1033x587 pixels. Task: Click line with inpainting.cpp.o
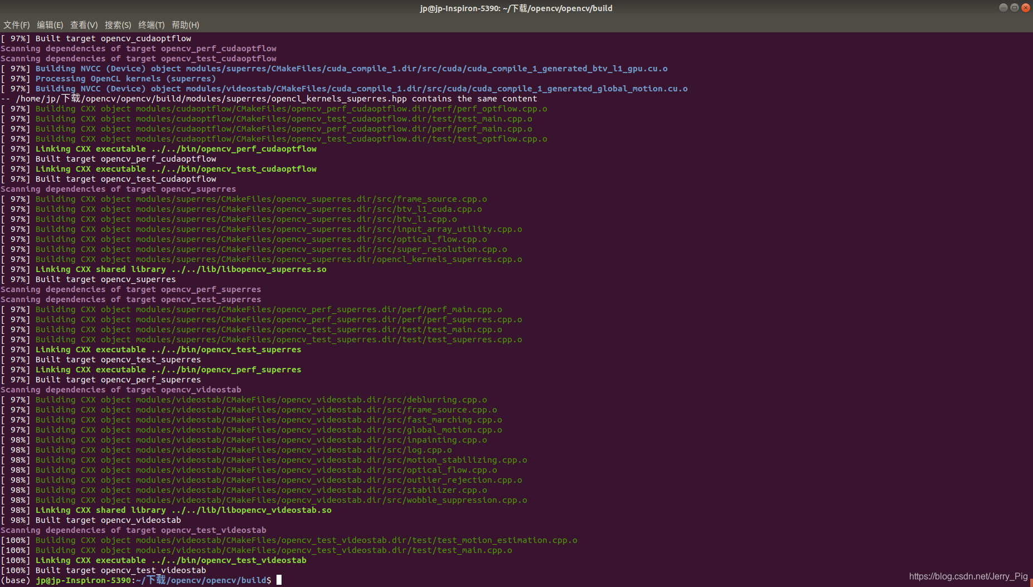(244, 440)
